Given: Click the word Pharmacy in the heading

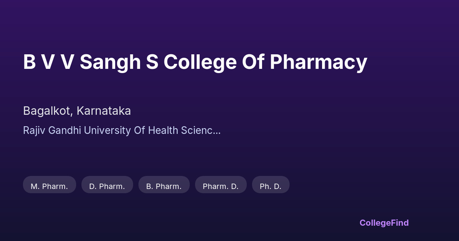Looking at the screenshot, I should (318, 62).
